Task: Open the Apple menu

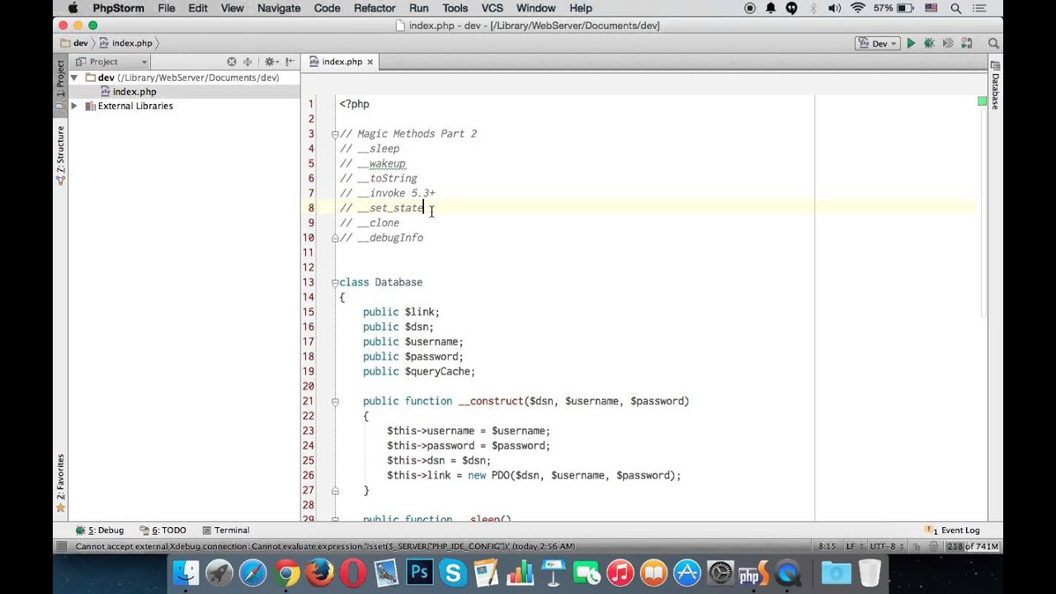Action: [x=73, y=8]
